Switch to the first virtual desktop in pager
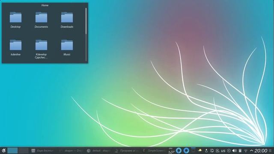Viewport: 274px width, 154px height. point(12,151)
